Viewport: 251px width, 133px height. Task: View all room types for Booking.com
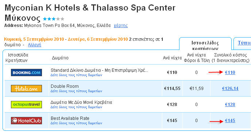pos(76,75)
